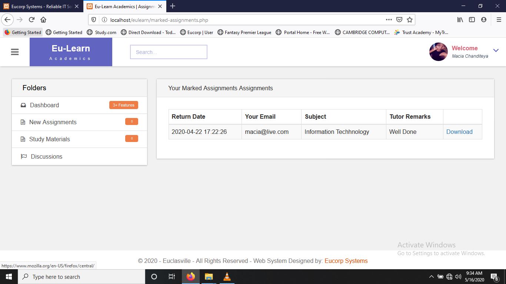Open the Dashboard folder item
The height and width of the screenshot is (284, 506).
click(44, 105)
